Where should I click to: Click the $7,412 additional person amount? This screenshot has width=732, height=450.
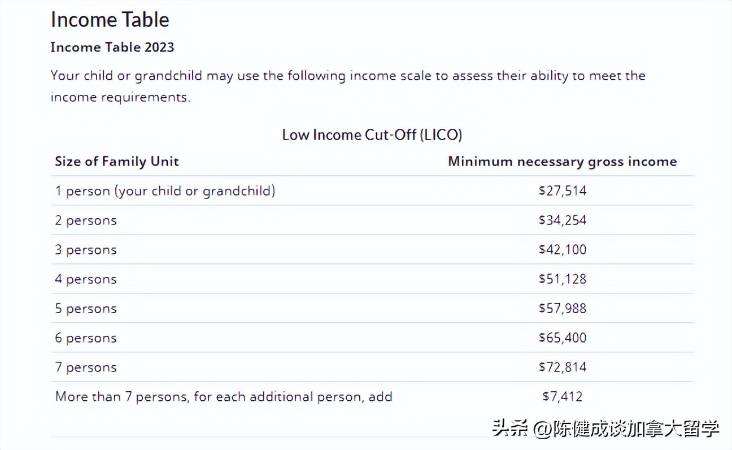click(563, 397)
